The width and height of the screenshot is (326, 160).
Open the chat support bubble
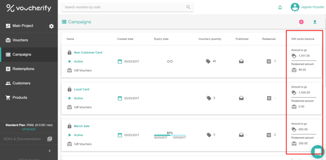(318, 152)
